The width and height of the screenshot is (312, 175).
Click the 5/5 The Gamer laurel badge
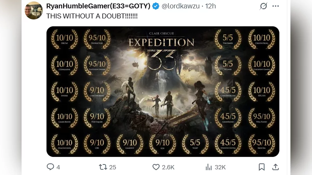tap(228, 39)
